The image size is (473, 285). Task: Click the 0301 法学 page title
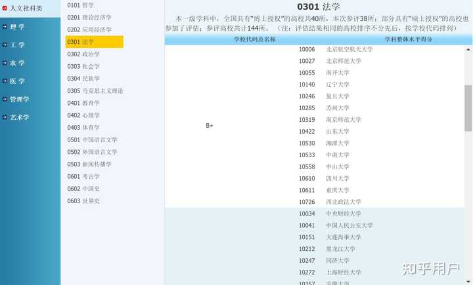(318, 7)
